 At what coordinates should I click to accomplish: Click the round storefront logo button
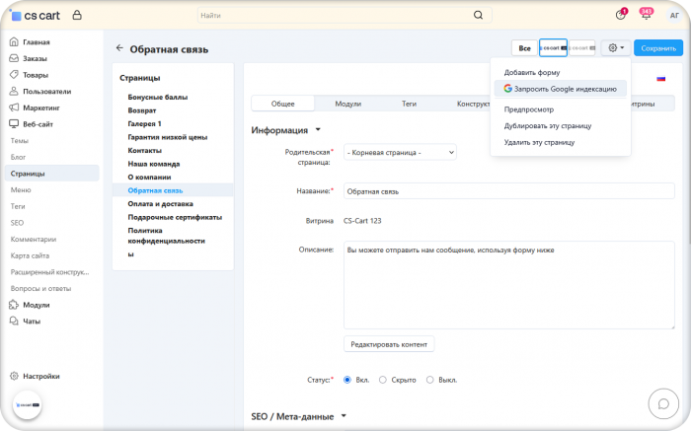click(27, 405)
